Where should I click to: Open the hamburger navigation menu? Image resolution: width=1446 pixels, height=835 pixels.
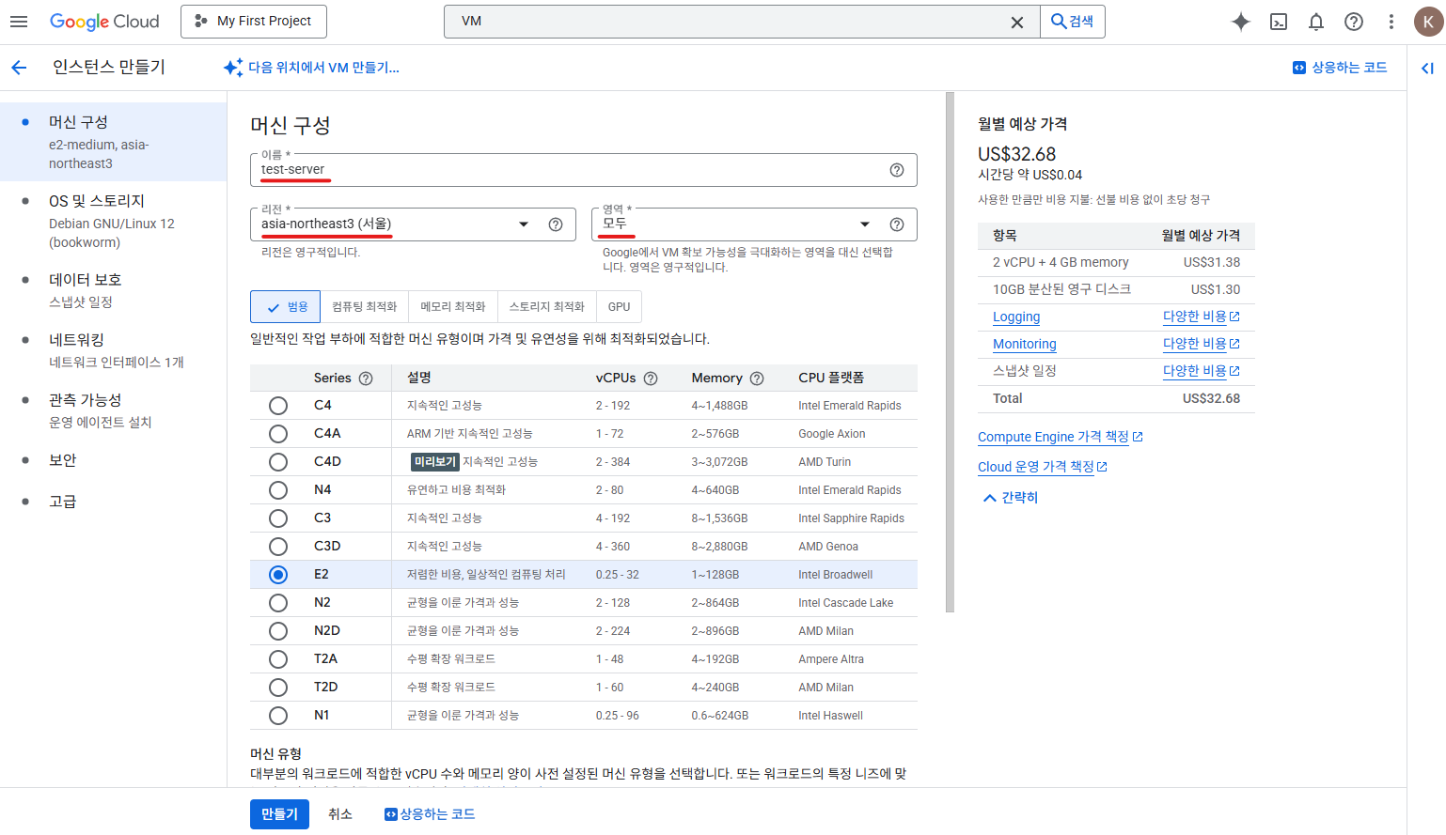[19, 22]
